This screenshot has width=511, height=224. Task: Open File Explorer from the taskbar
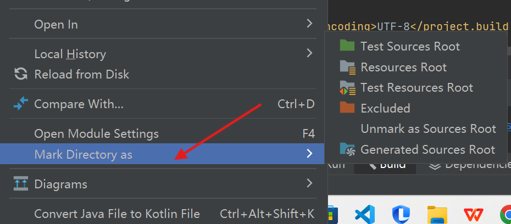[437, 215]
